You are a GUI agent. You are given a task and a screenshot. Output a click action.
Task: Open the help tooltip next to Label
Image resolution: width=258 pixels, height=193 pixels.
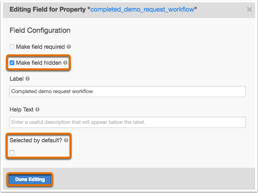pos(28,79)
